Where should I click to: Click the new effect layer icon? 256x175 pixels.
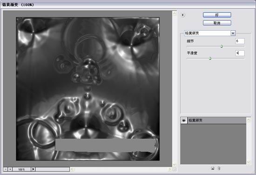[x=212, y=168]
